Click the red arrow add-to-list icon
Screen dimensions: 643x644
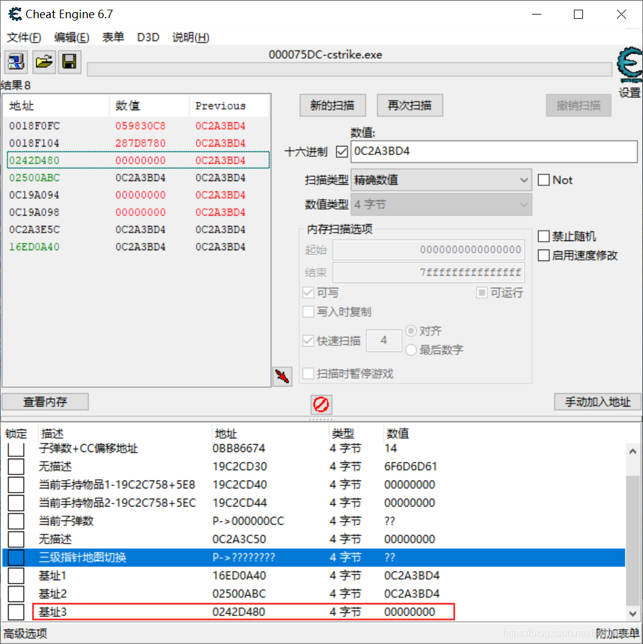pyautogui.click(x=282, y=376)
